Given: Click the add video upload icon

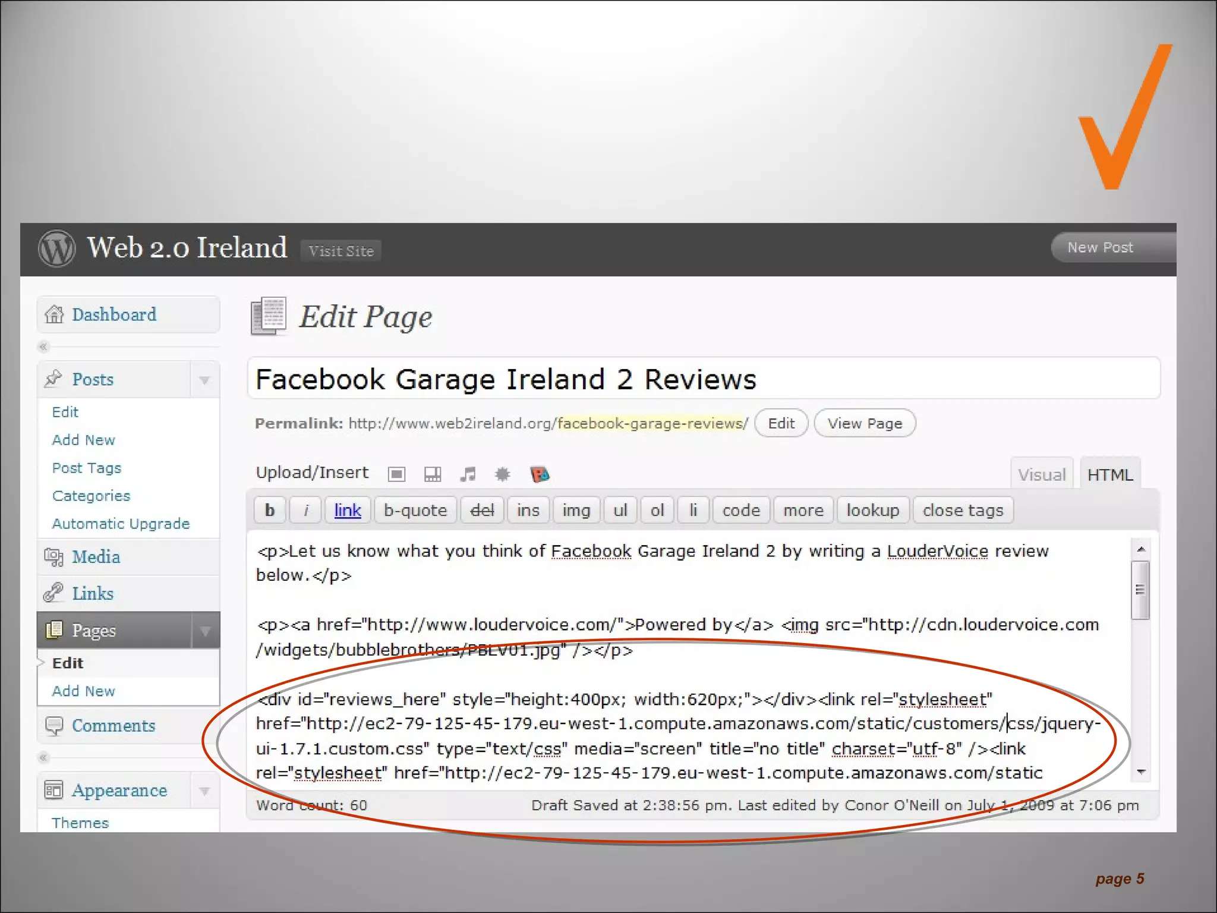Looking at the screenshot, I should pos(432,474).
